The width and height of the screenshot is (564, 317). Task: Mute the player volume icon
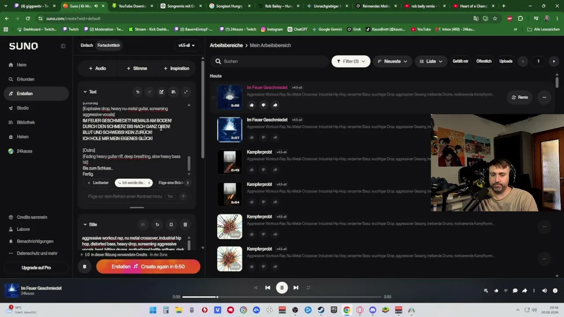(x=545, y=291)
